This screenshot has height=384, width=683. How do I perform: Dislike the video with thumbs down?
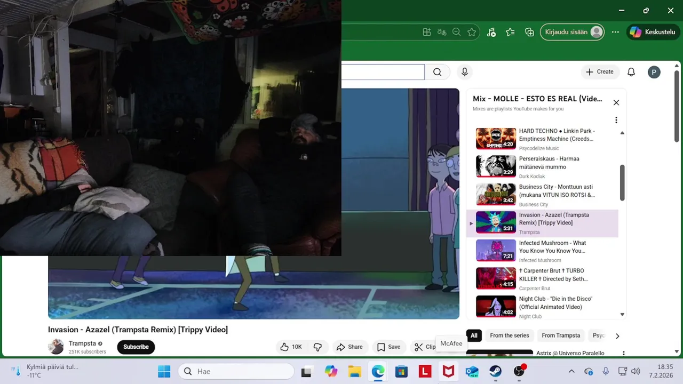point(317,347)
